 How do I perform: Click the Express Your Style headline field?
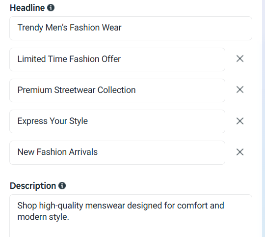pos(117,121)
